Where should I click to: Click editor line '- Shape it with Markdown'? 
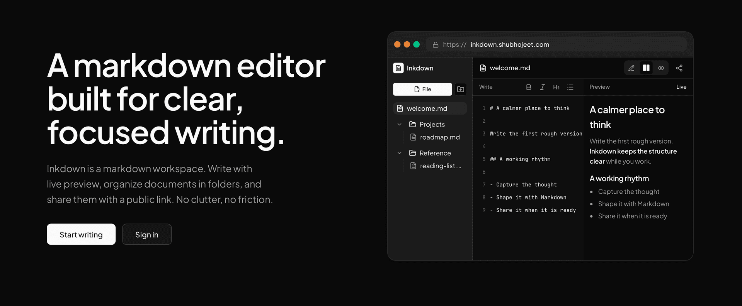528,197
